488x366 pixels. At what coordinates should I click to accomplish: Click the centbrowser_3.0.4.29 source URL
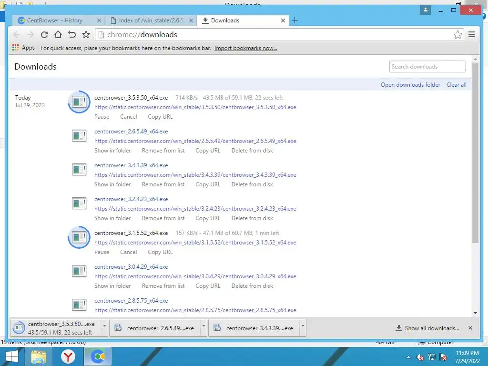click(x=195, y=276)
